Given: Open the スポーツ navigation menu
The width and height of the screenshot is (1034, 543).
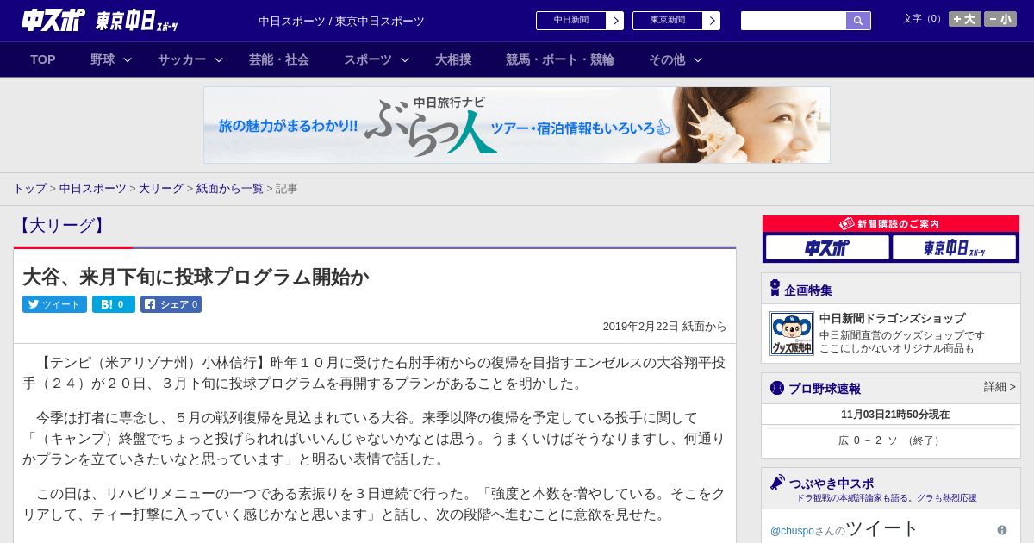Looking at the screenshot, I should pyautogui.click(x=368, y=59).
